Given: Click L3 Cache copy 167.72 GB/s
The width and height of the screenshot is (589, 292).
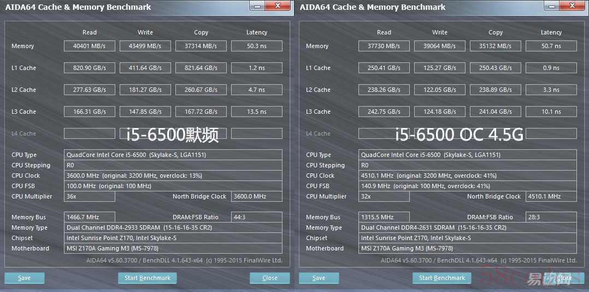Looking at the screenshot, I should pos(201,111).
